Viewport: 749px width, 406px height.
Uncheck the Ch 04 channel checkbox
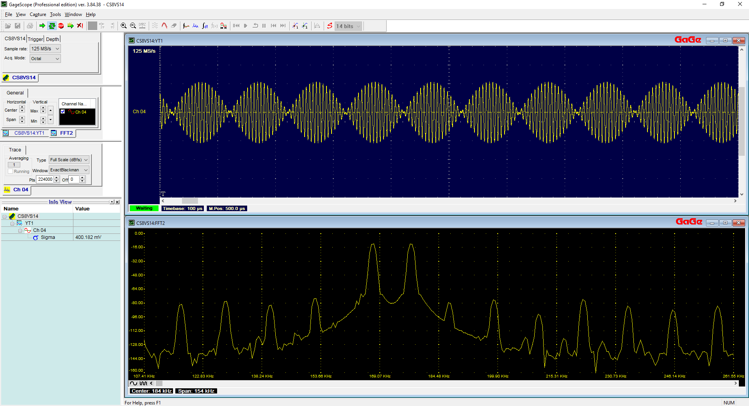coord(63,112)
